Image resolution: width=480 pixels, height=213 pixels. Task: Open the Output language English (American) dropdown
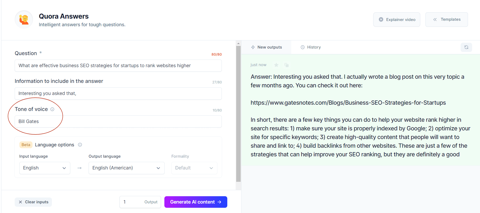(x=126, y=168)
